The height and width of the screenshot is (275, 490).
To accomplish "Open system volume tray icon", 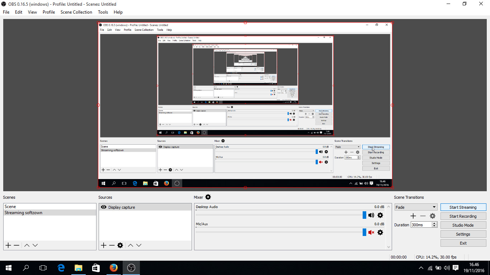I will (447, 268).
